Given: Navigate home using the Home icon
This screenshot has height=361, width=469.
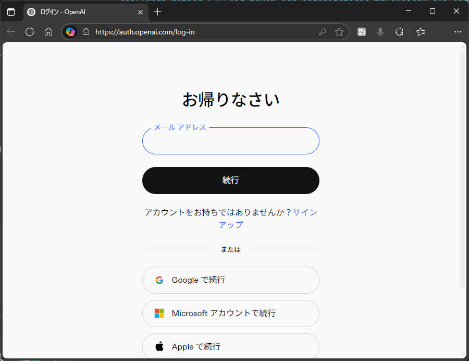Looking at the screenshot, I should point(47,32).
